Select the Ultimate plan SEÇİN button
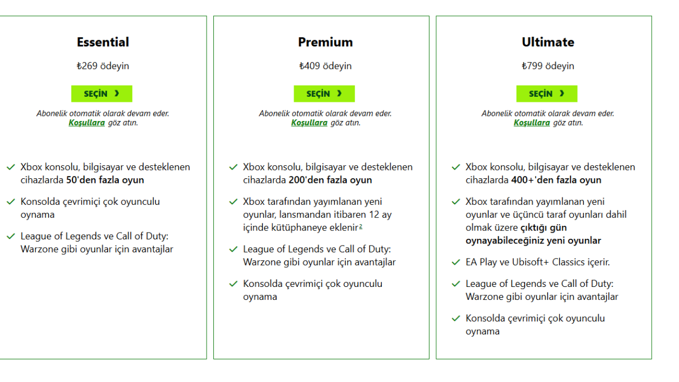The width and height of the screenshot is (679, 382). click(547, 93)
